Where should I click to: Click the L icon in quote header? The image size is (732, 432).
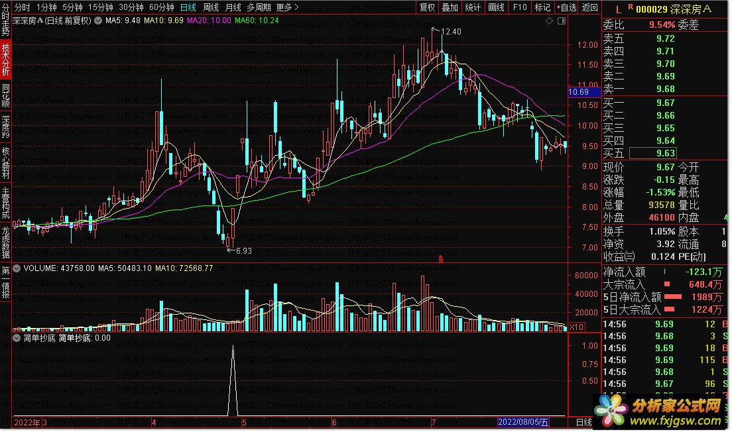click(x=619, y=9)
